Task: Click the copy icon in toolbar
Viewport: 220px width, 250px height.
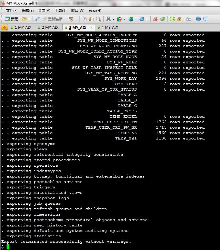Action: point(84,19)
